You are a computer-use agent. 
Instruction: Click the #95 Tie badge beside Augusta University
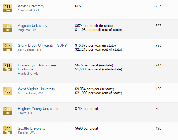pos(7,28)
